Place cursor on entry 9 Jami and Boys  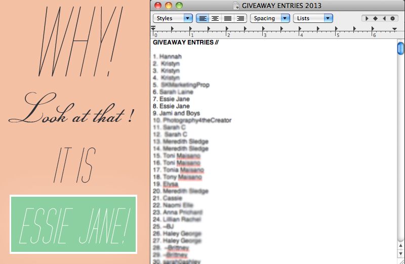(180, 113)
